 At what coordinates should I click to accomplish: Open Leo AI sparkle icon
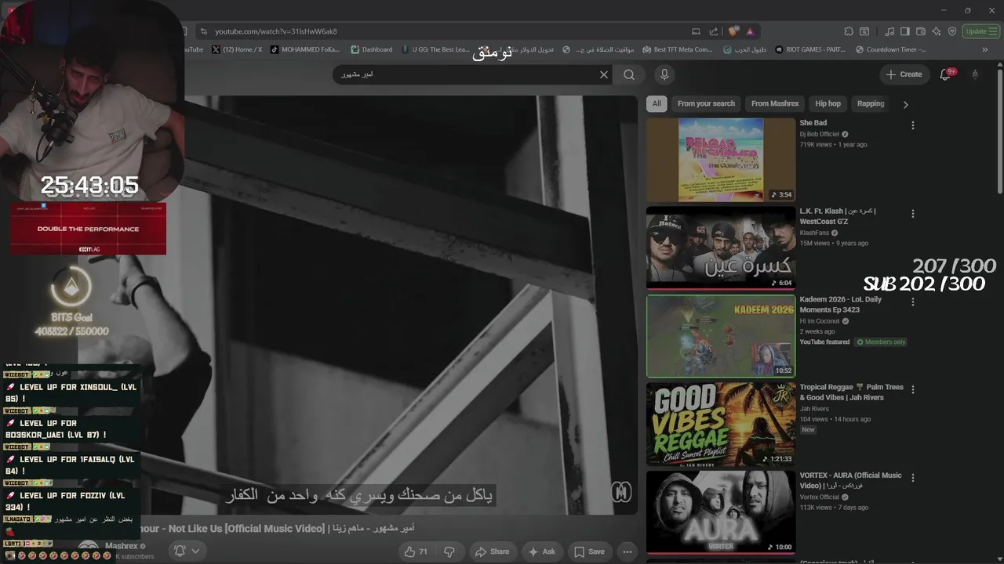coord(937,31)
